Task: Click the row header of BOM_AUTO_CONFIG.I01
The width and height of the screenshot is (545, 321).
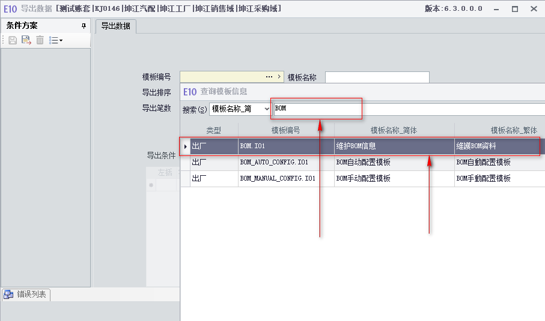Action: click(x=185, y=163)
